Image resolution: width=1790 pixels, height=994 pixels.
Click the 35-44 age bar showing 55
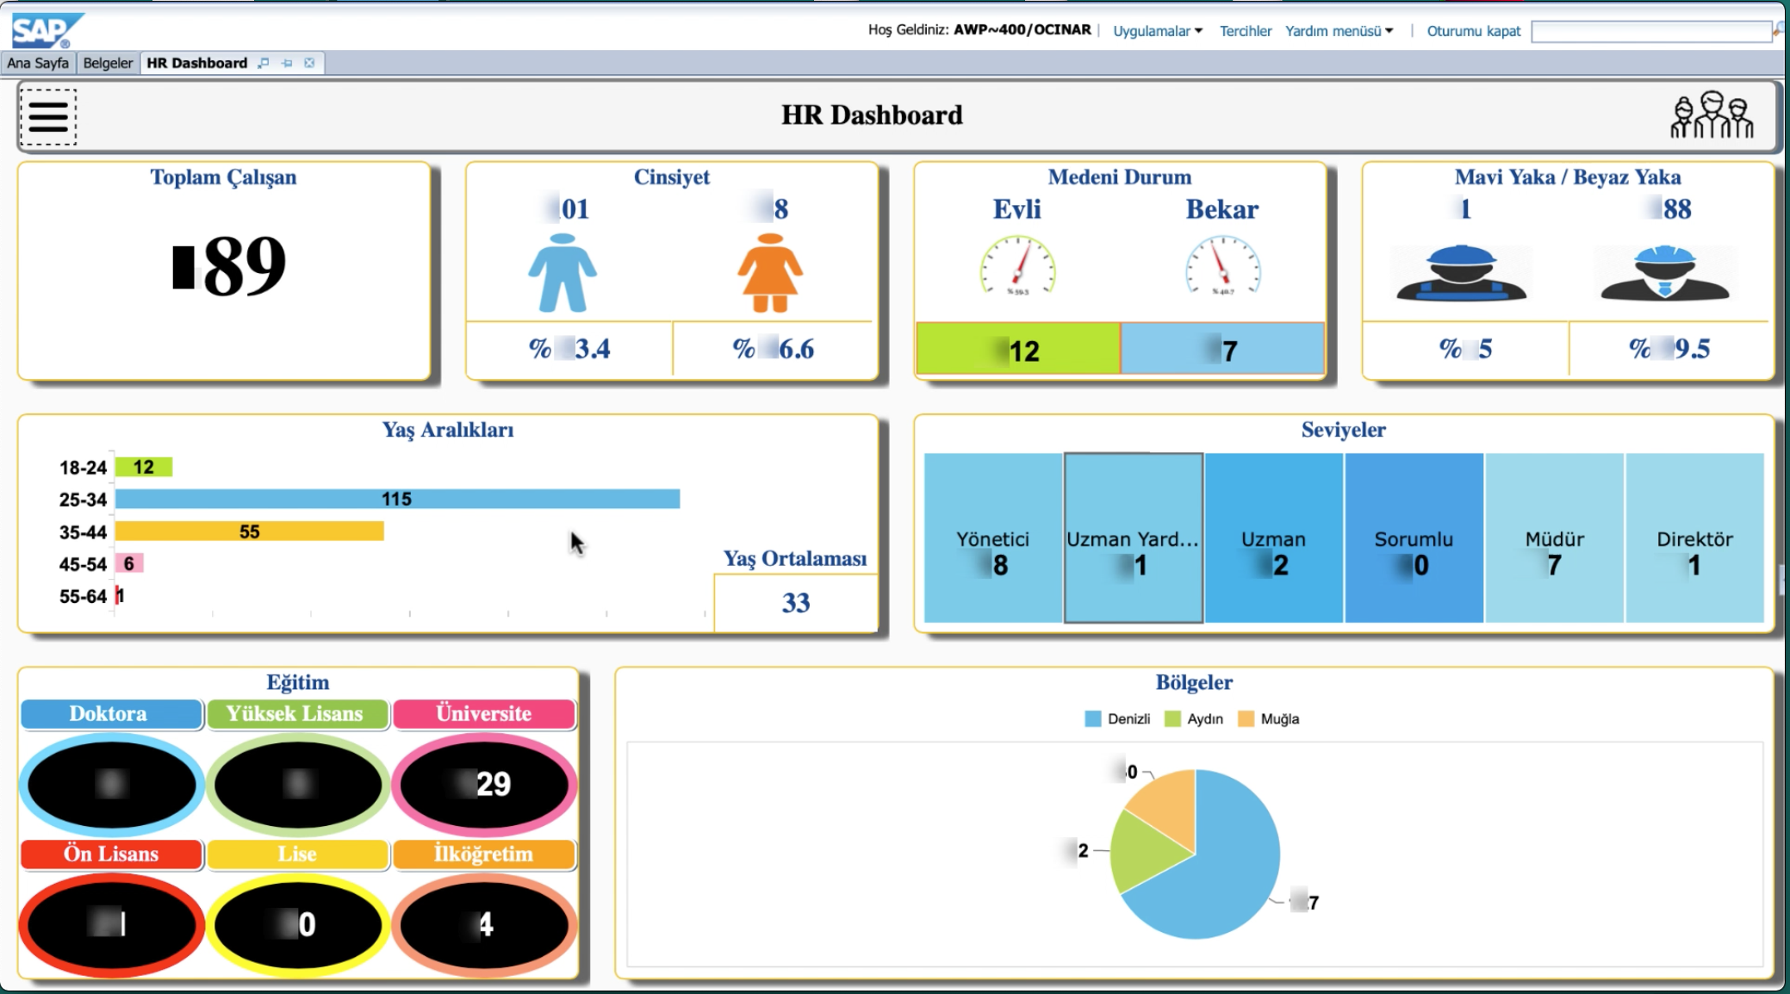click(250, 531)
